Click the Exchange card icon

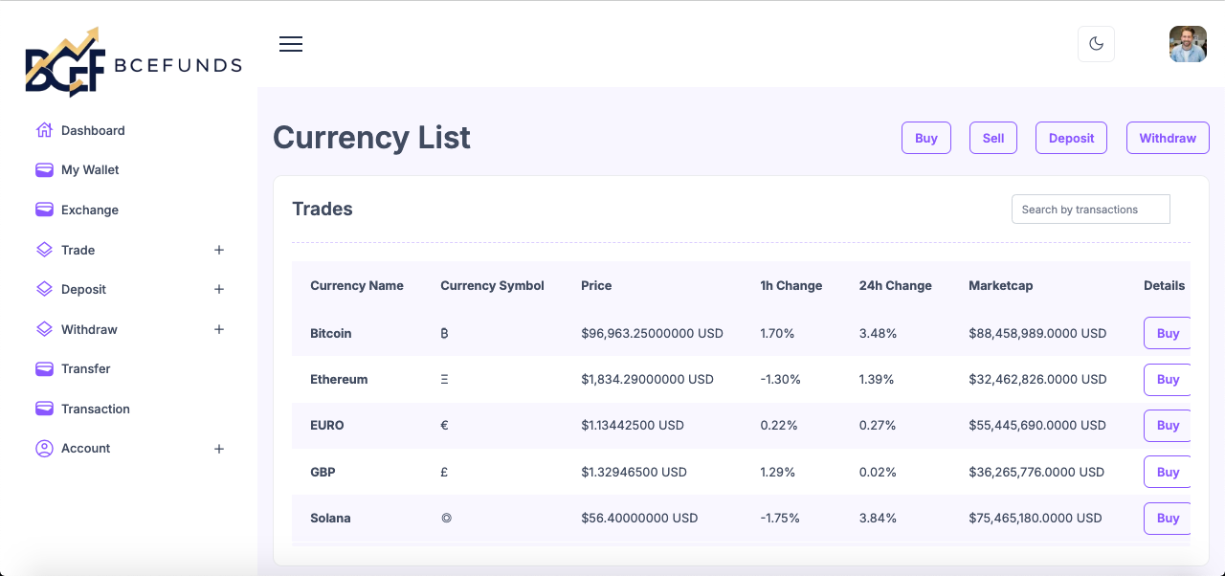coord(44,210)
